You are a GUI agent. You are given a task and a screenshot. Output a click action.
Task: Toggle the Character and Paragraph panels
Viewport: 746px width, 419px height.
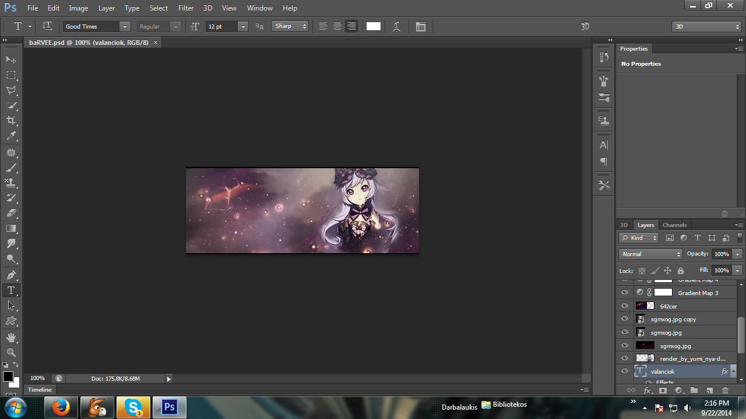(x=421, y=26)
